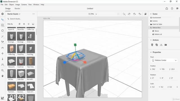This screenshot has width=180, height=101.
Task: Open the Object menu
Action: click(11, 4)
